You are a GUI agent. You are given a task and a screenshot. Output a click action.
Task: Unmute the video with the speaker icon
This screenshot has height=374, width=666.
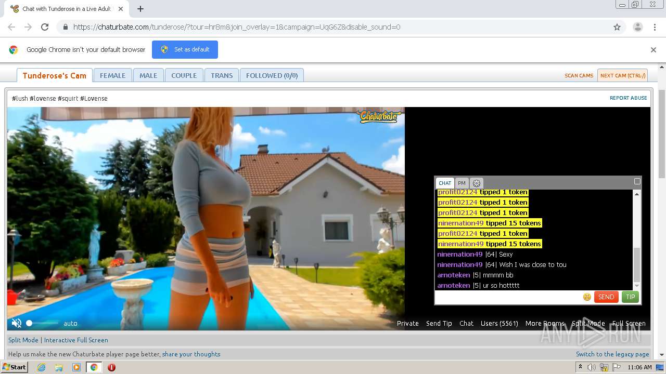(x=17, y=323)
